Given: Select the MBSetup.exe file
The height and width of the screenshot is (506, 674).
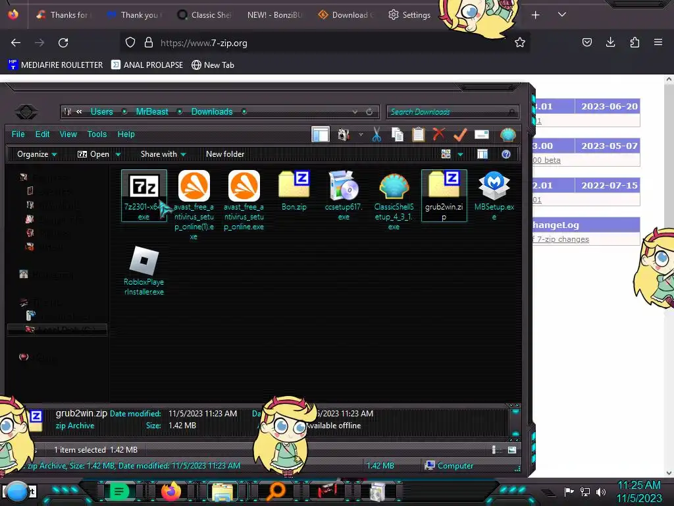Looking at the screenshot, I should click(494, 195).
